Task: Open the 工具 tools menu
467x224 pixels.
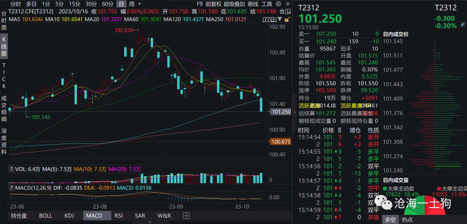Action: (x=267, y=4)
